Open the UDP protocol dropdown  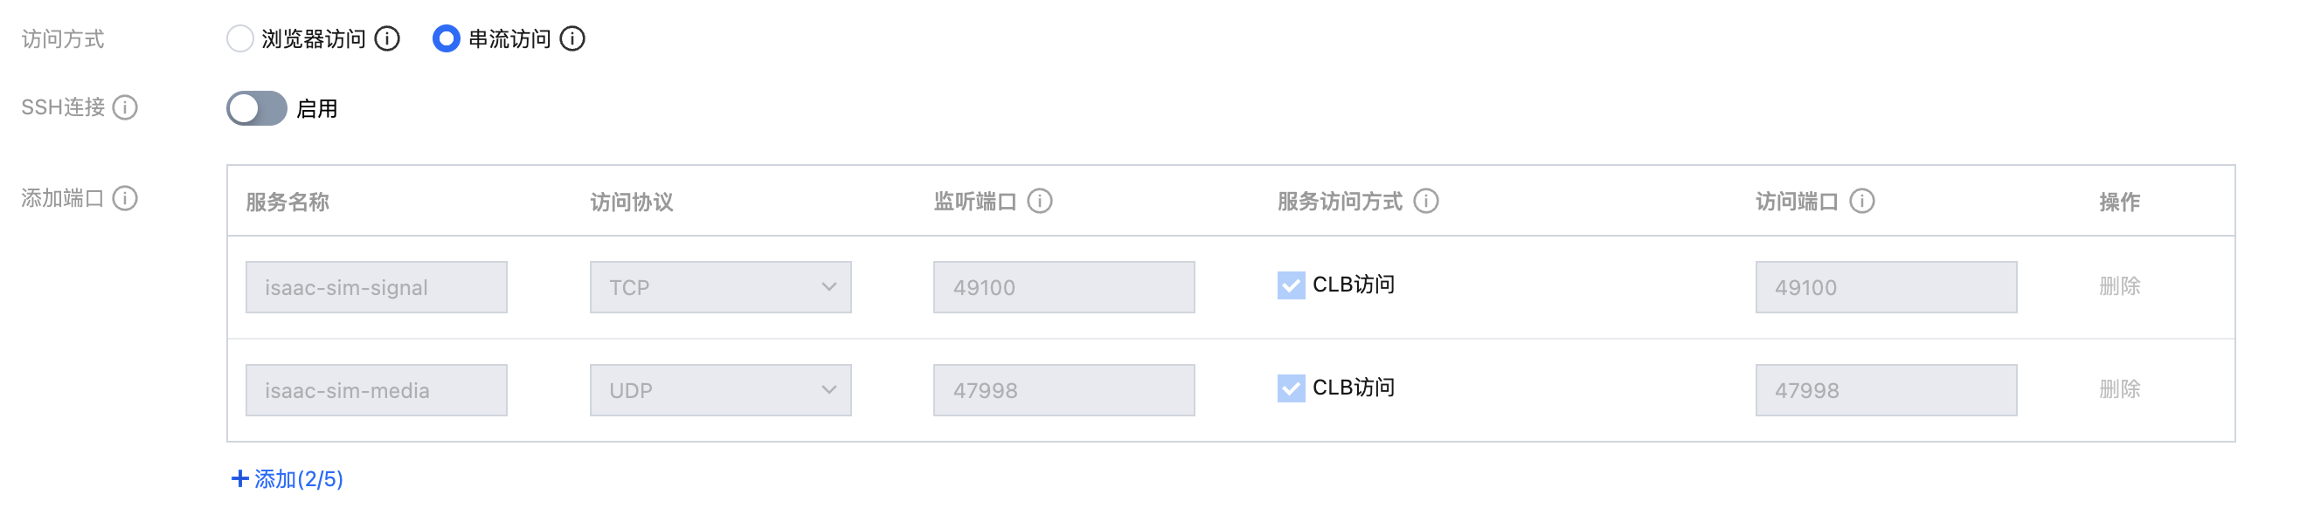[720, 390]
